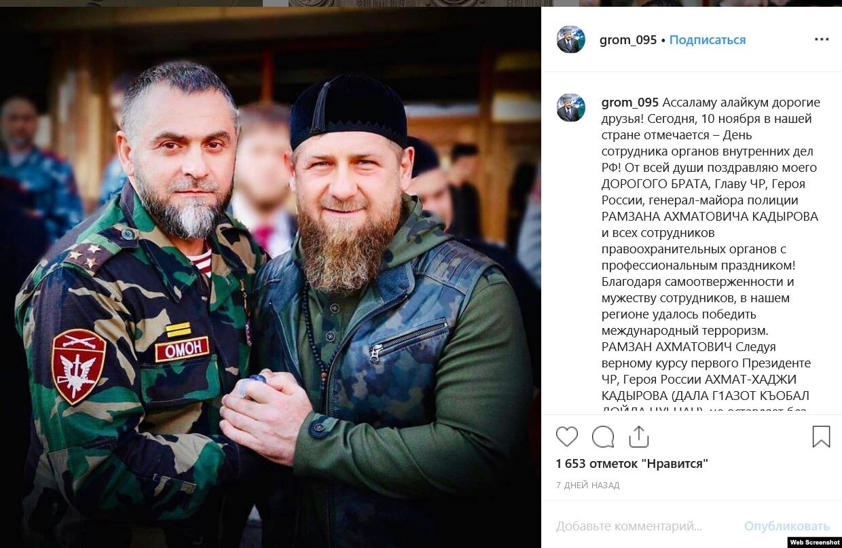Image resolution: width=842 pixels, height=548 pixels.
Task: Save the post with the bookmark icon
Action: (821, 436)
